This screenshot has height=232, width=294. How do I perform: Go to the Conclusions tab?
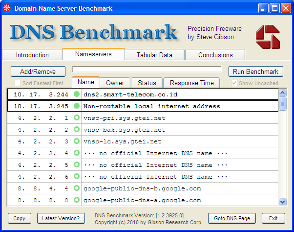click(x=215, y=55)
